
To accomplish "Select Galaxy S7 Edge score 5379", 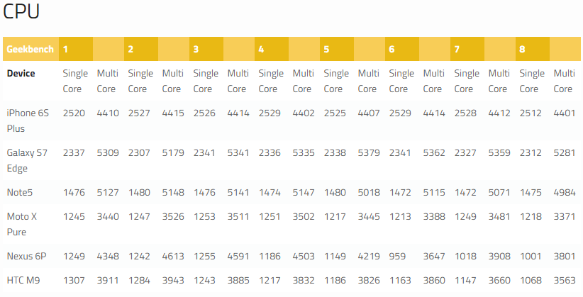I will click(369, 153).
